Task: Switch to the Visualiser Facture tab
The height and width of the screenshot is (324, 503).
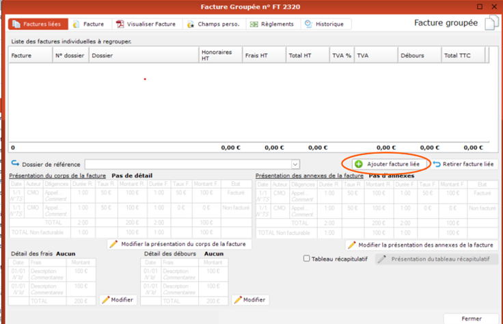Action: [146, 24]
